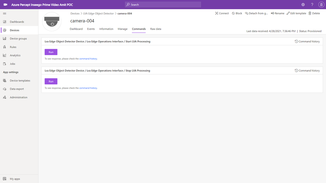This screenshot has width=326, height=183.
Task: Rename the camera-004 device
Action: pyautogui.click(x=277, y=13)
